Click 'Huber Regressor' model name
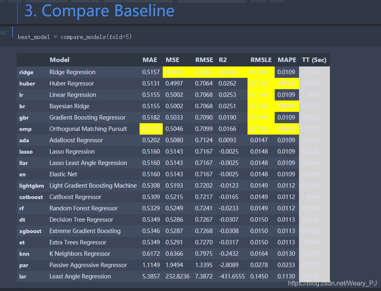Viewport: 381px width, 291px height. 72,83
